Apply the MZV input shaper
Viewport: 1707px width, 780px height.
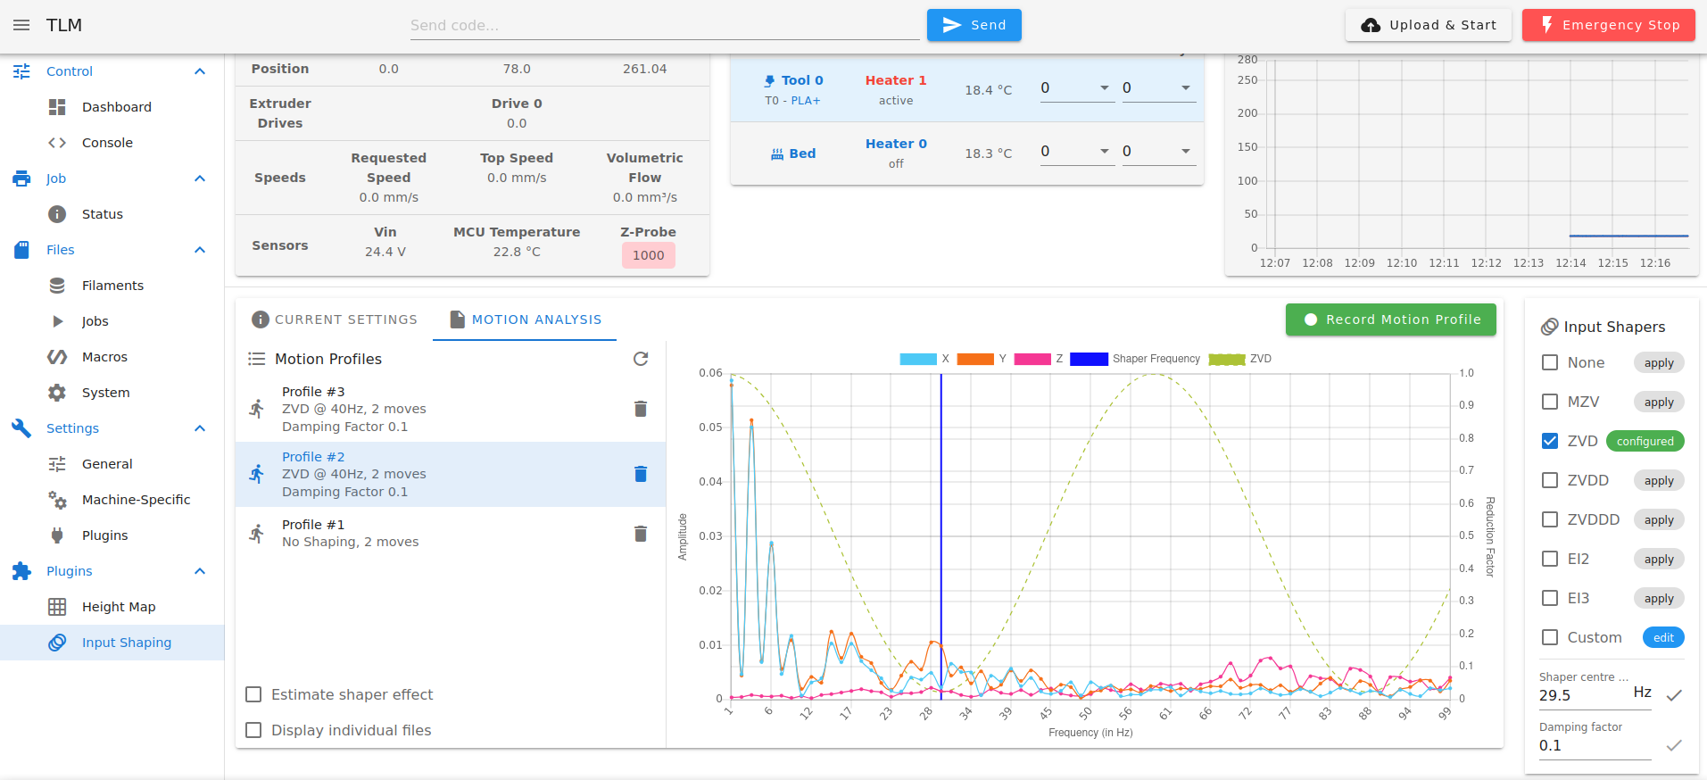point(1659,402)
